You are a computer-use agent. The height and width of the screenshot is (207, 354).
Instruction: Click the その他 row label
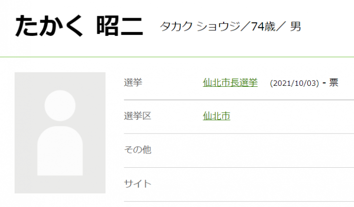pos(138,150)
